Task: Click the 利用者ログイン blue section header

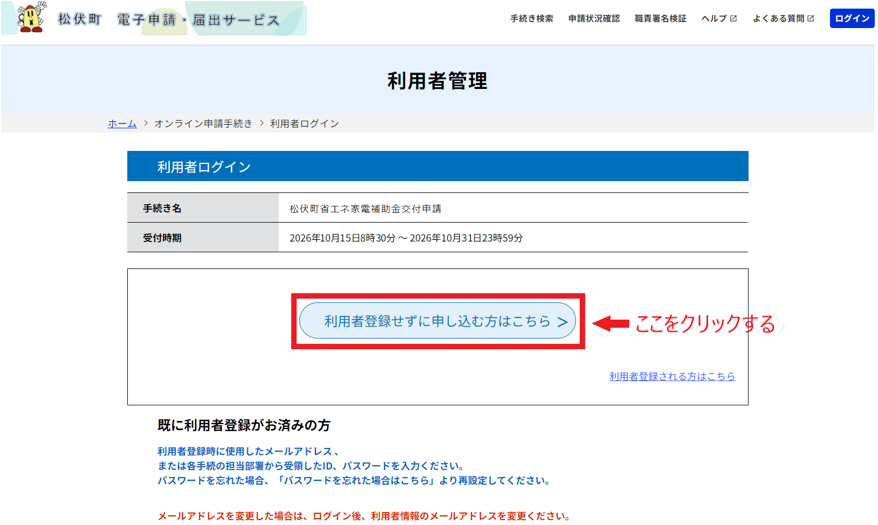Action: [x=437, y=166]
